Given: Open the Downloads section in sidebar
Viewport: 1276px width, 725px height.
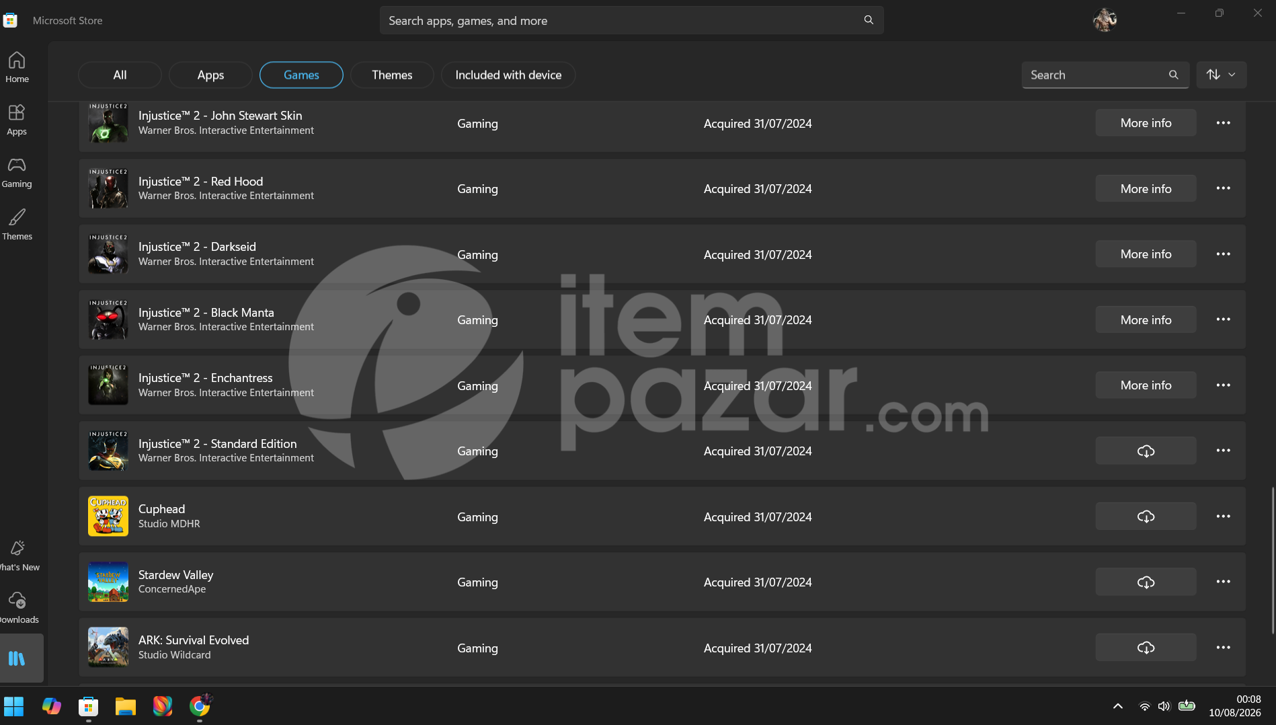Looking at the screenshot, I should 18,608.
